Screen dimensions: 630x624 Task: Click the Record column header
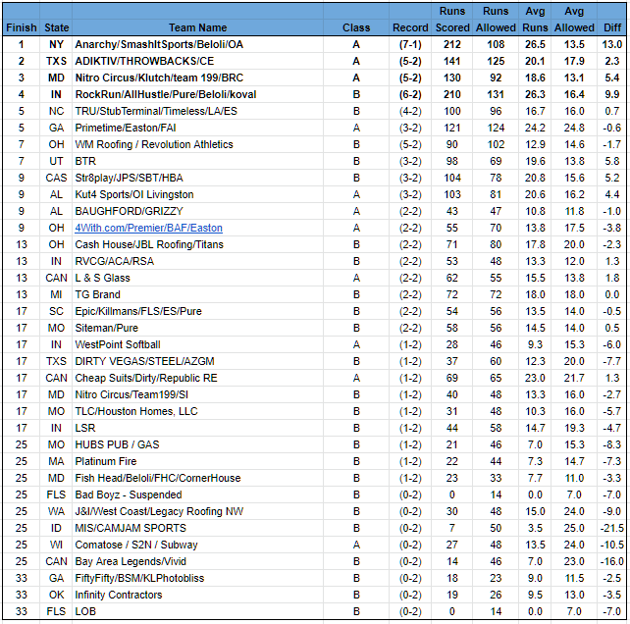tap(410, 27)
